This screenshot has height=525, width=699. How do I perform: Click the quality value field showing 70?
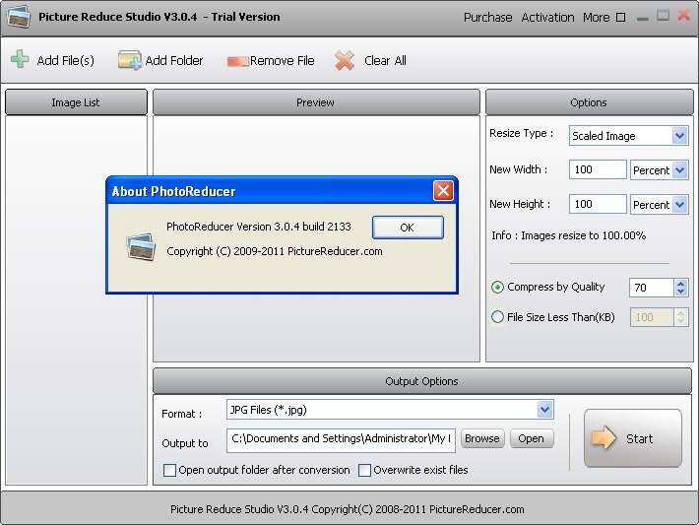[x=652, y=288]
